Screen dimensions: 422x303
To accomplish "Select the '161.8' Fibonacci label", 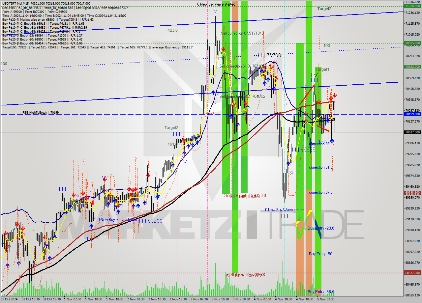I will click(x=173, y=144).
